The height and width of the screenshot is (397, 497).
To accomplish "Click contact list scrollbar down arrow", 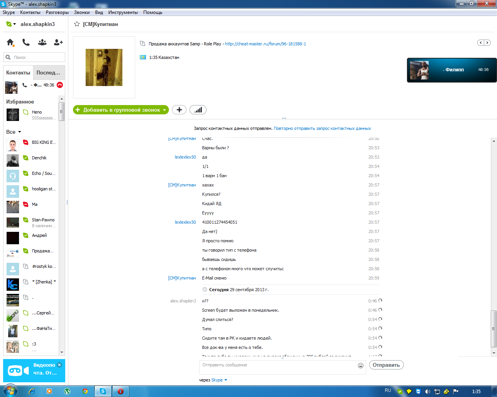I will 62,352.
